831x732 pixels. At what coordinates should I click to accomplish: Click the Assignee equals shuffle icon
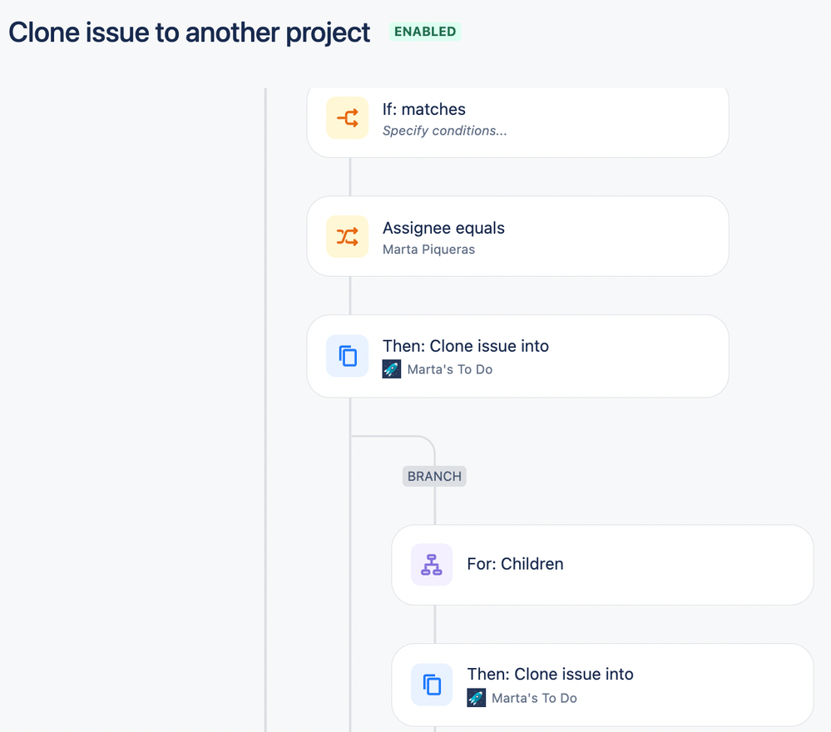pos(347,236)
